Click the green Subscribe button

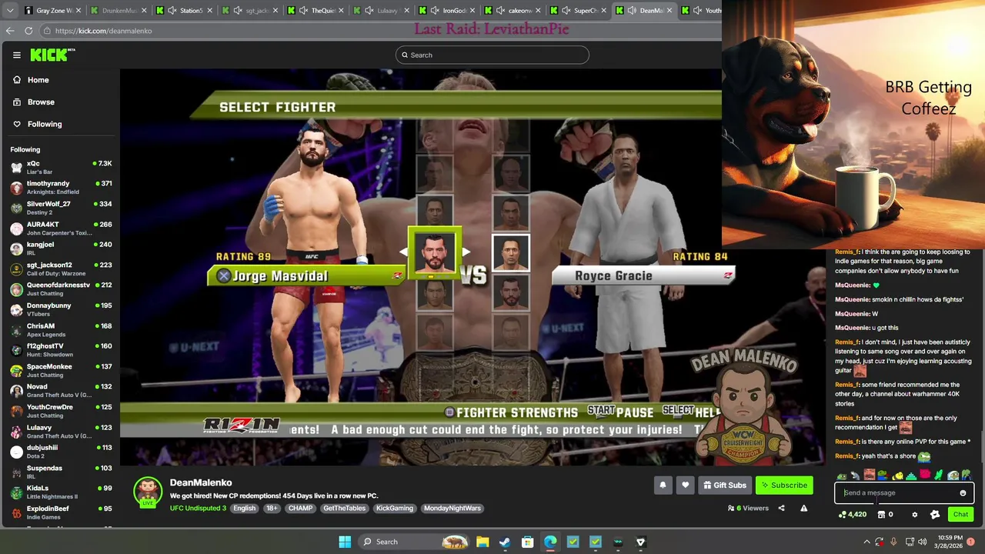coord(784,485)
